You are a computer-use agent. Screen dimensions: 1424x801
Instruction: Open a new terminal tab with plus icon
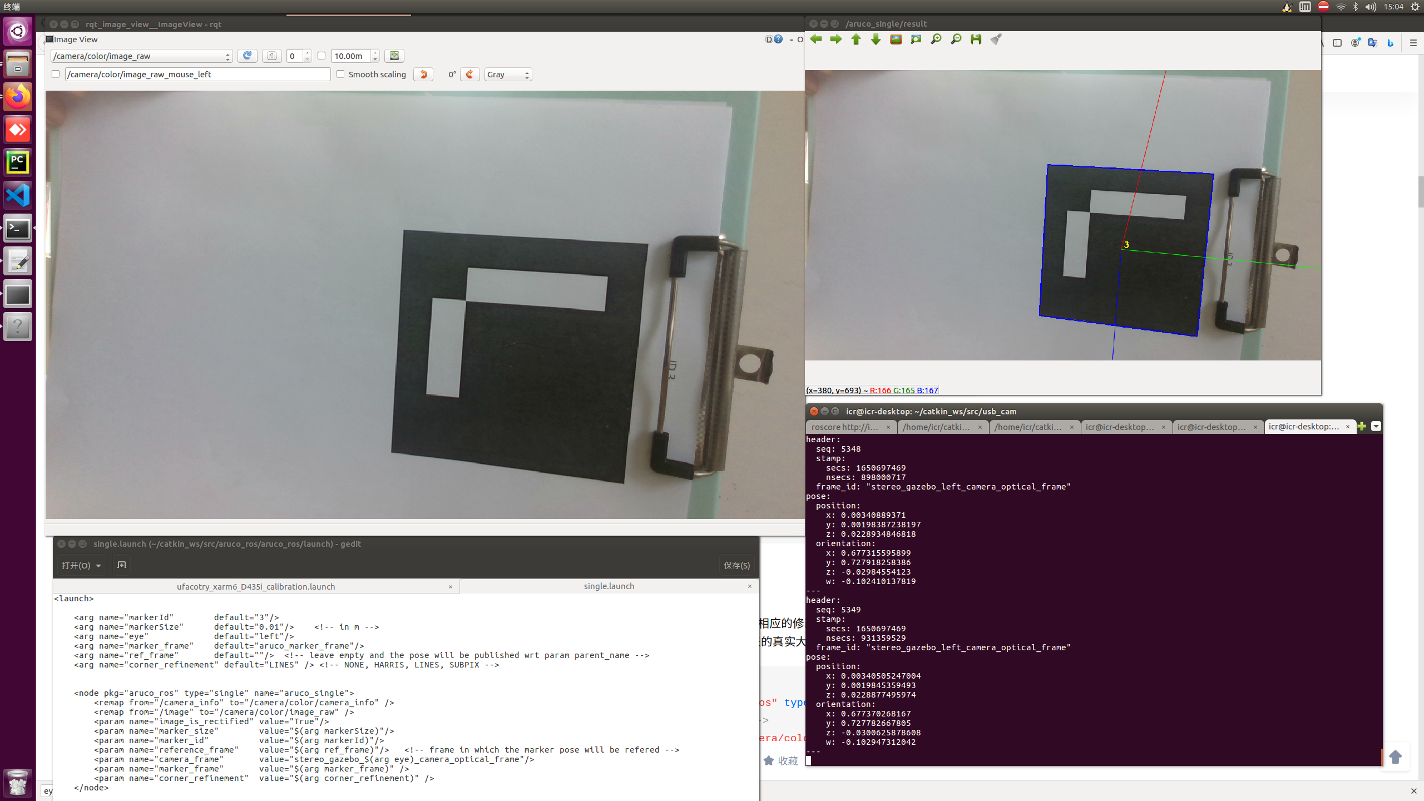click(1361, 426)
